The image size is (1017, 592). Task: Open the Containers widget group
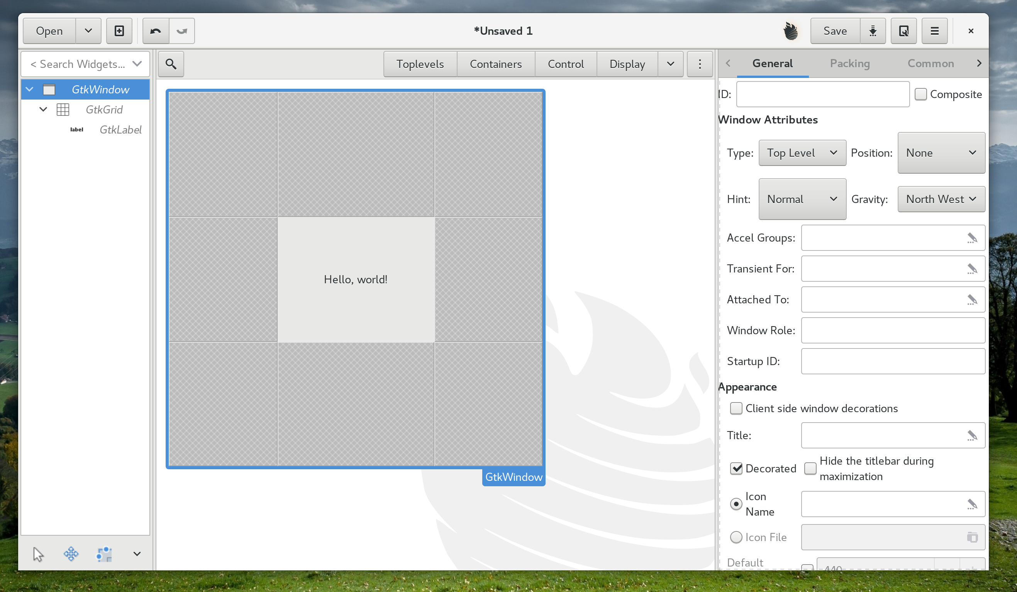pyautogui.click(x=496, y=64)
